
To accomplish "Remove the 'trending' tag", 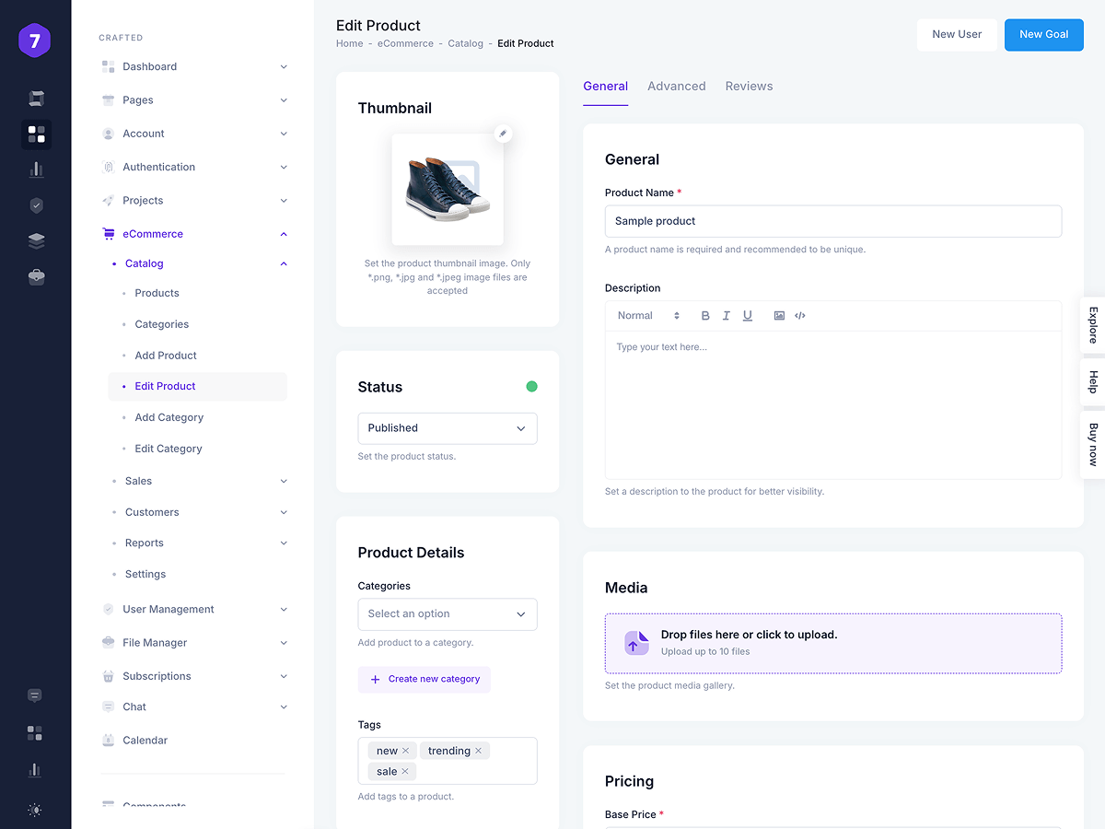I will (x=479, y=751).
